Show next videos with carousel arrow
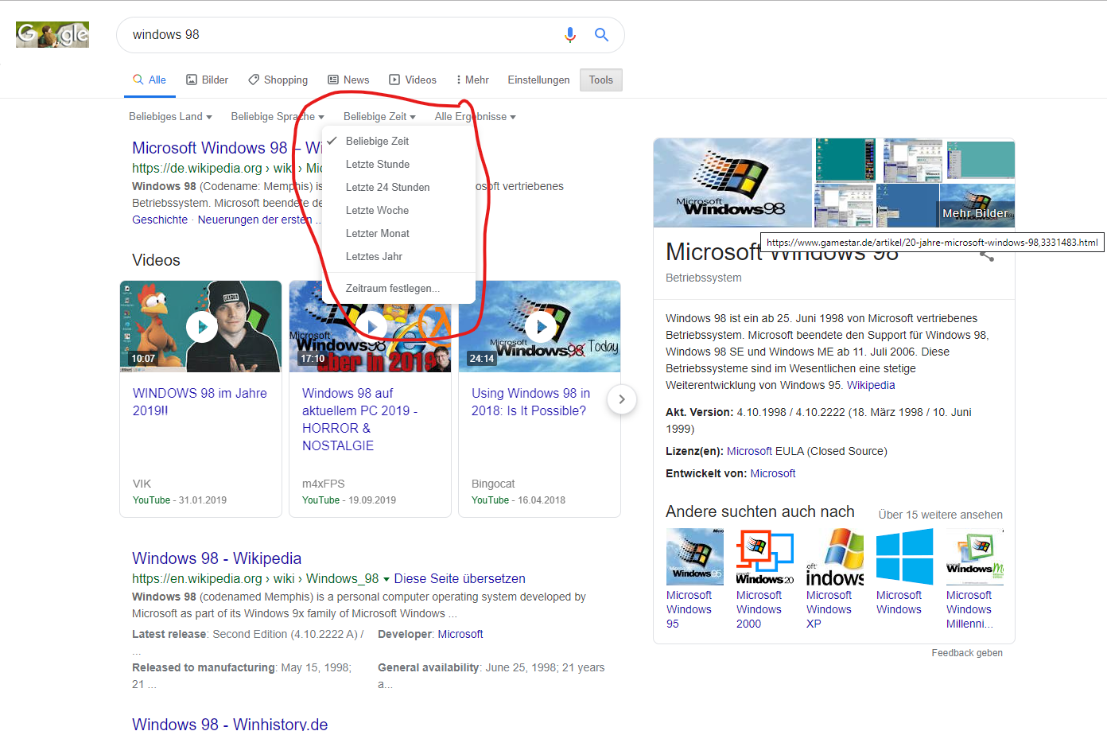The width and height of the screenshot is (1107, 731). tap(622, 399)
